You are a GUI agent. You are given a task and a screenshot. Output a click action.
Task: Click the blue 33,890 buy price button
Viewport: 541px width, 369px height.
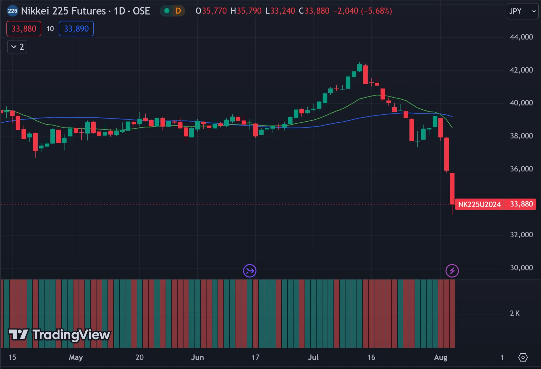[76, 28]
